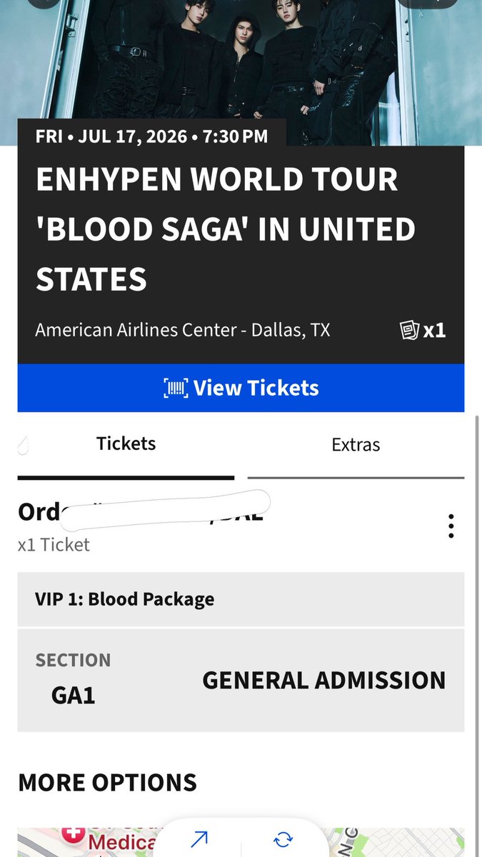
Task: Tap the ticket count icon showing x1
Action: [423, 330]
